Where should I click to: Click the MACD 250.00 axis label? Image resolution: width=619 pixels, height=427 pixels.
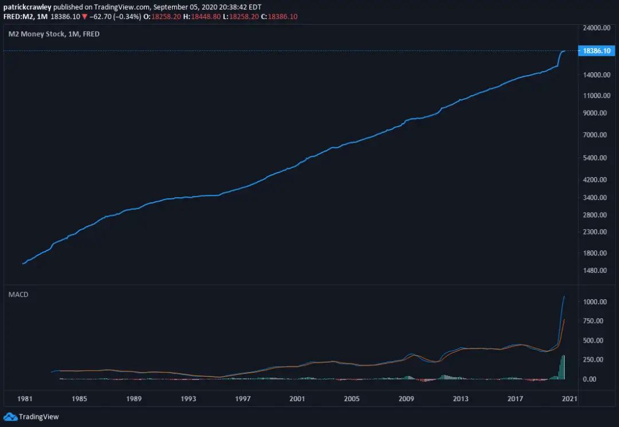point(593,359)
